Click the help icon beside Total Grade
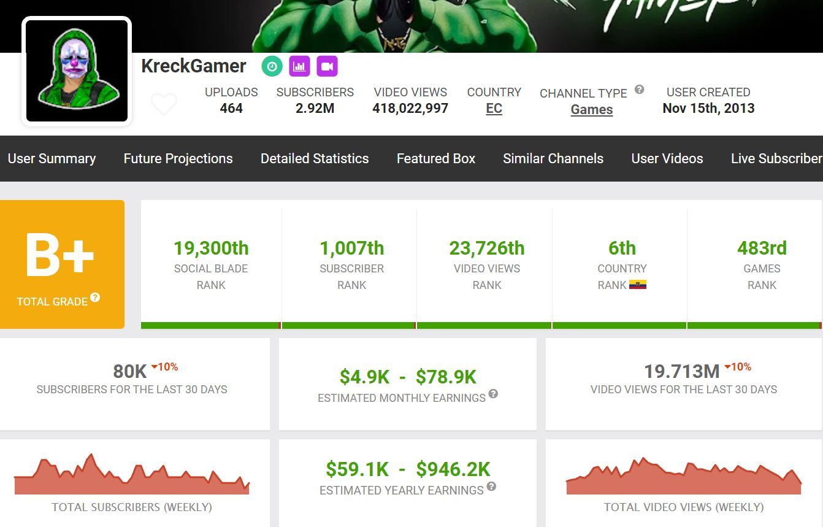 tap(95, 298)
